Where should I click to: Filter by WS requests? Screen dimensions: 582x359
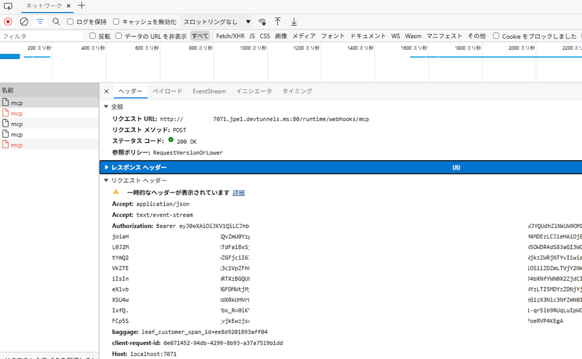396,36
